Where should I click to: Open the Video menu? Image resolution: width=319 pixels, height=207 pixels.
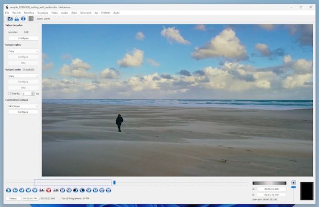click(54, 13)
